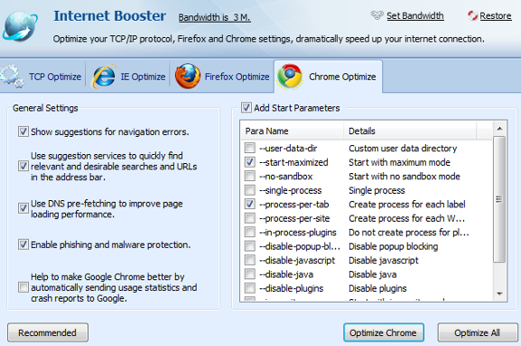Open the TCP Optimize tab

(x=42, y=77)
